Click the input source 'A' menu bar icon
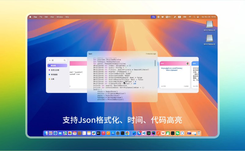The image size is (245, 151). 179,17
